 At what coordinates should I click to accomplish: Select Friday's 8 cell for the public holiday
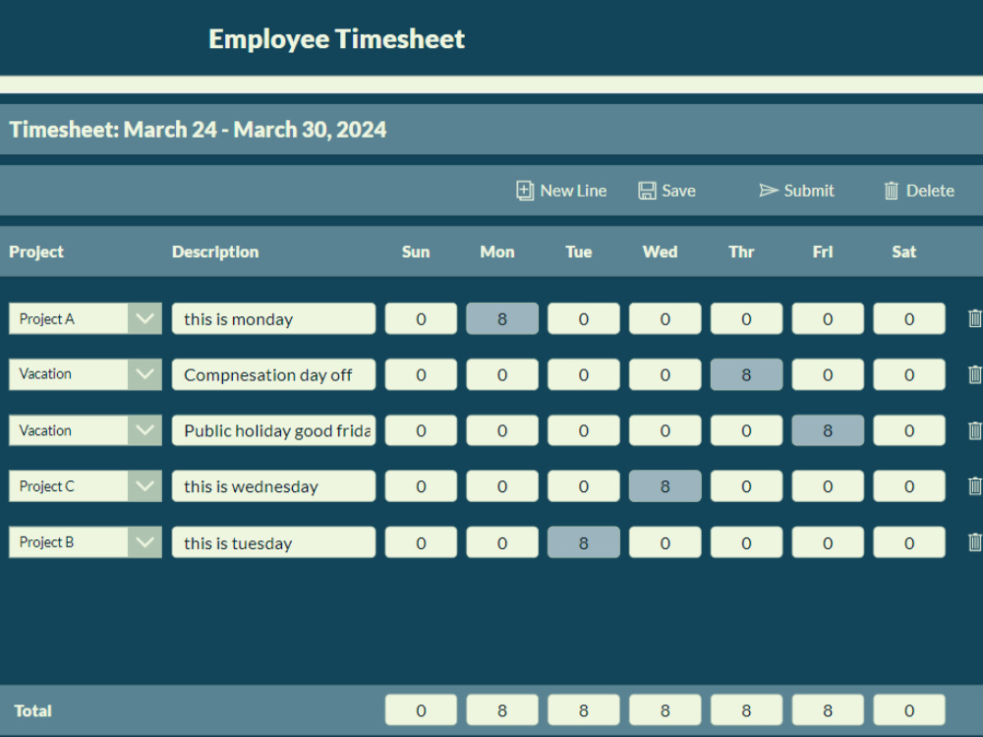(x=827, y=430)
